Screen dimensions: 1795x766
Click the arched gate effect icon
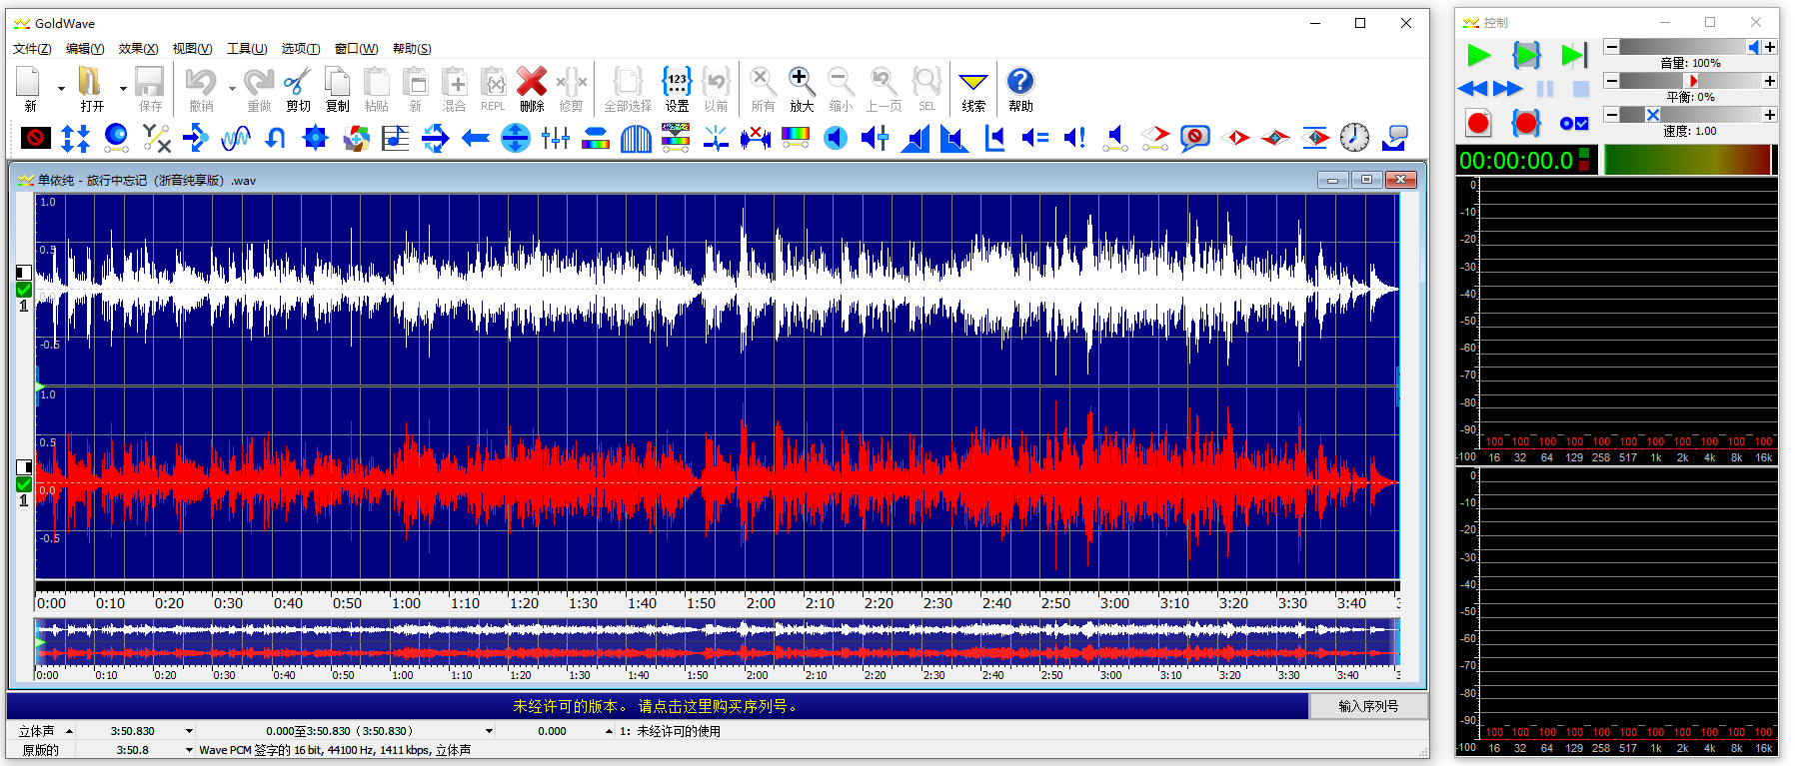(636, 138)
